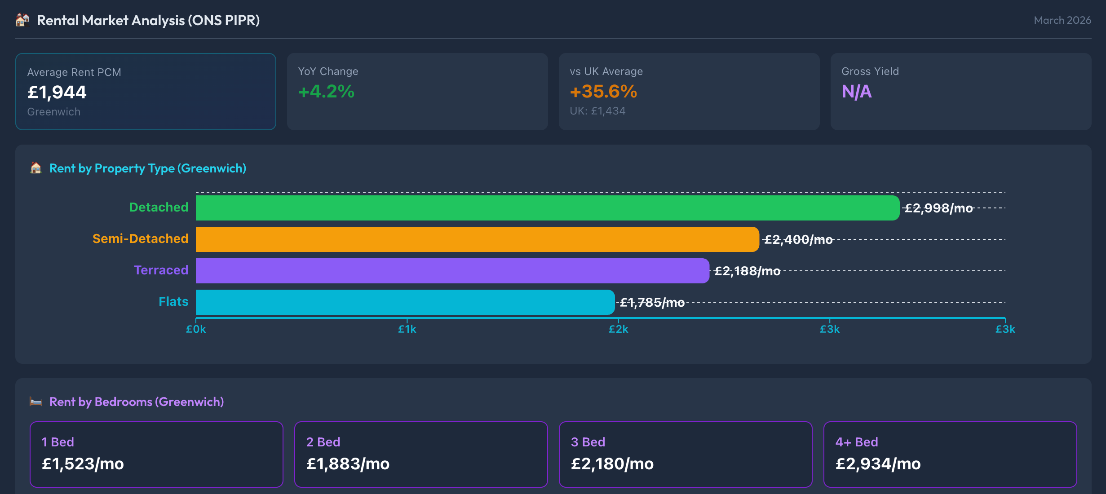Click the £1k axis tick label
Viewport: 1106px width, 494px height.
(407, 329)
